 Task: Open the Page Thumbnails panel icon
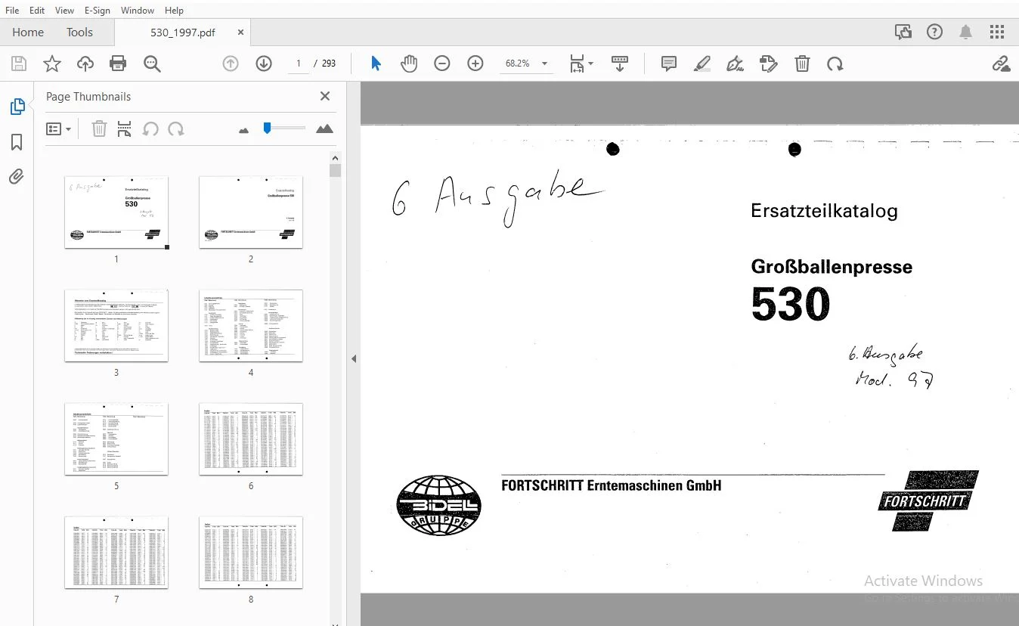17,107
